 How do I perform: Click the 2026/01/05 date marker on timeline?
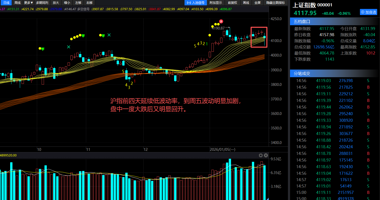(222, 150)
